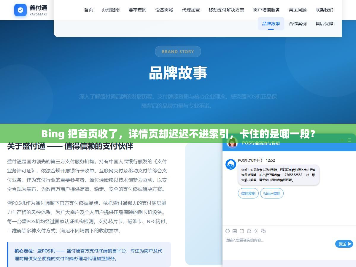Image resolution: width=356 pixels, height=267 pixels.
Task: Click the 微信复制 button
Action: click(x=248, y=193)
